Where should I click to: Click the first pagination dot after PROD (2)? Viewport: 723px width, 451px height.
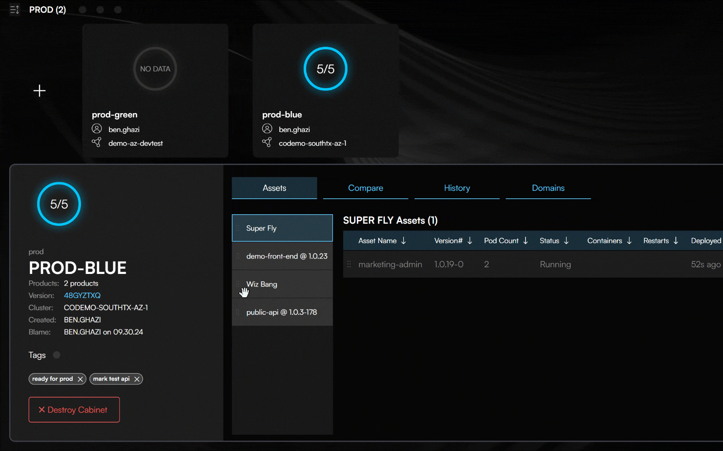(x=83, y=10)
